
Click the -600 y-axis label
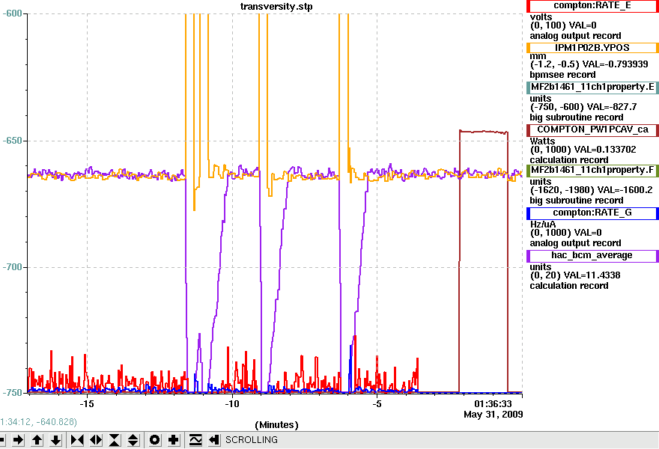click(12, 14)
